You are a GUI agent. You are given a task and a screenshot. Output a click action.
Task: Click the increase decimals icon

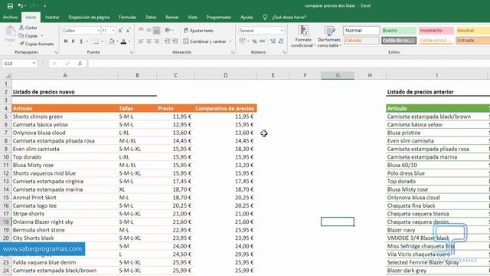point(273,41)
